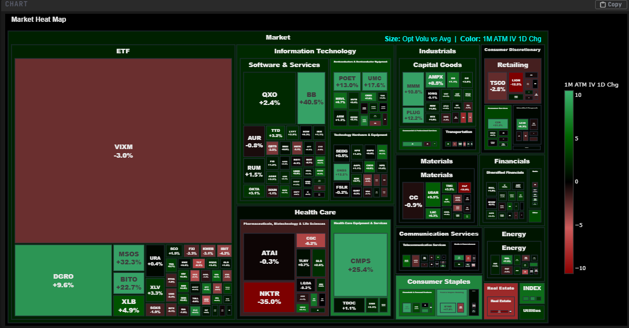Click the 1M ATM IV color scale bar
This screenshot has height=328, width=629.
(x=569, y=182)
